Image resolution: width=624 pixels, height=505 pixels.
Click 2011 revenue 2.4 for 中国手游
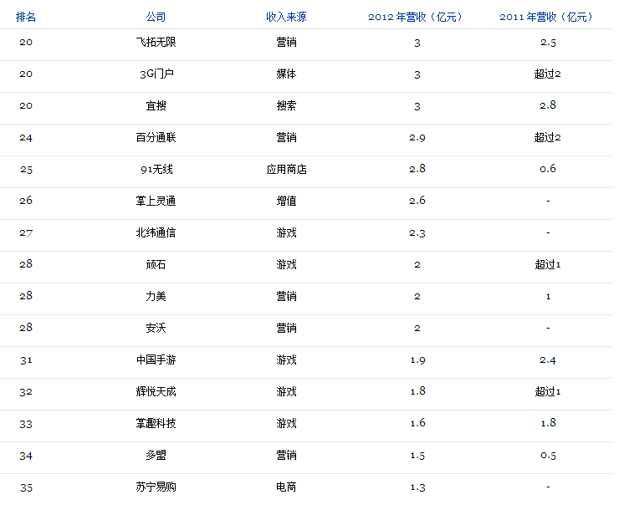click(548, 360)
